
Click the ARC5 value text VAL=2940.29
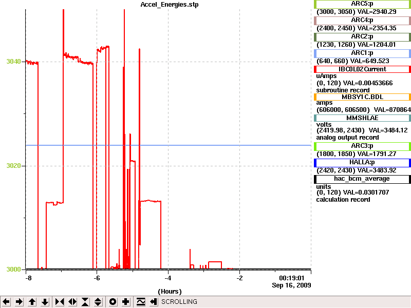coord(377,12)
